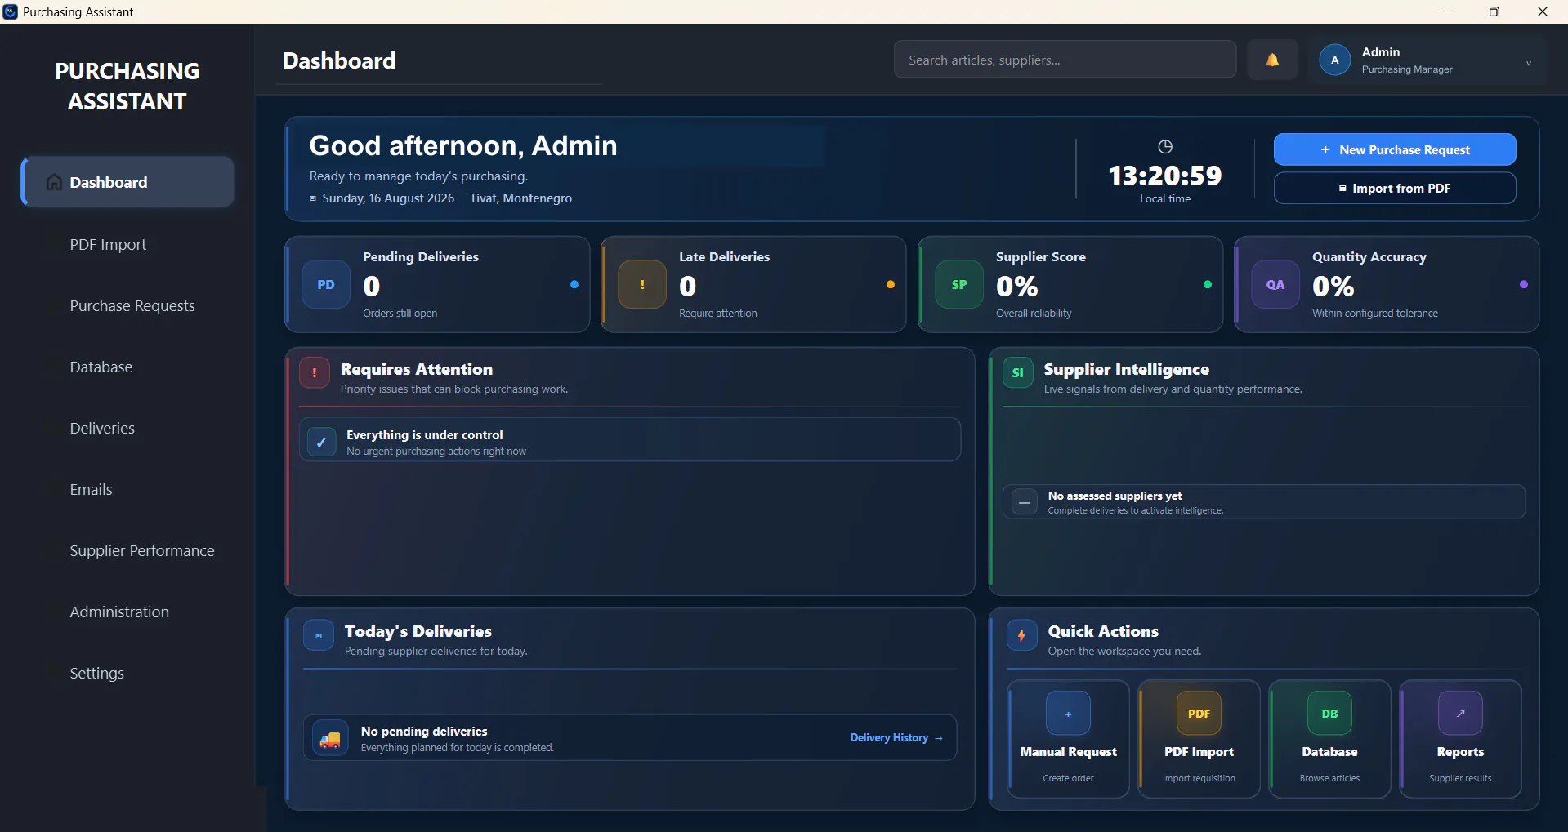1568x832 pixels.
Task: Click the PD Pending Deliveries icon
Action: pyautogui.click(x=326, y=284)
